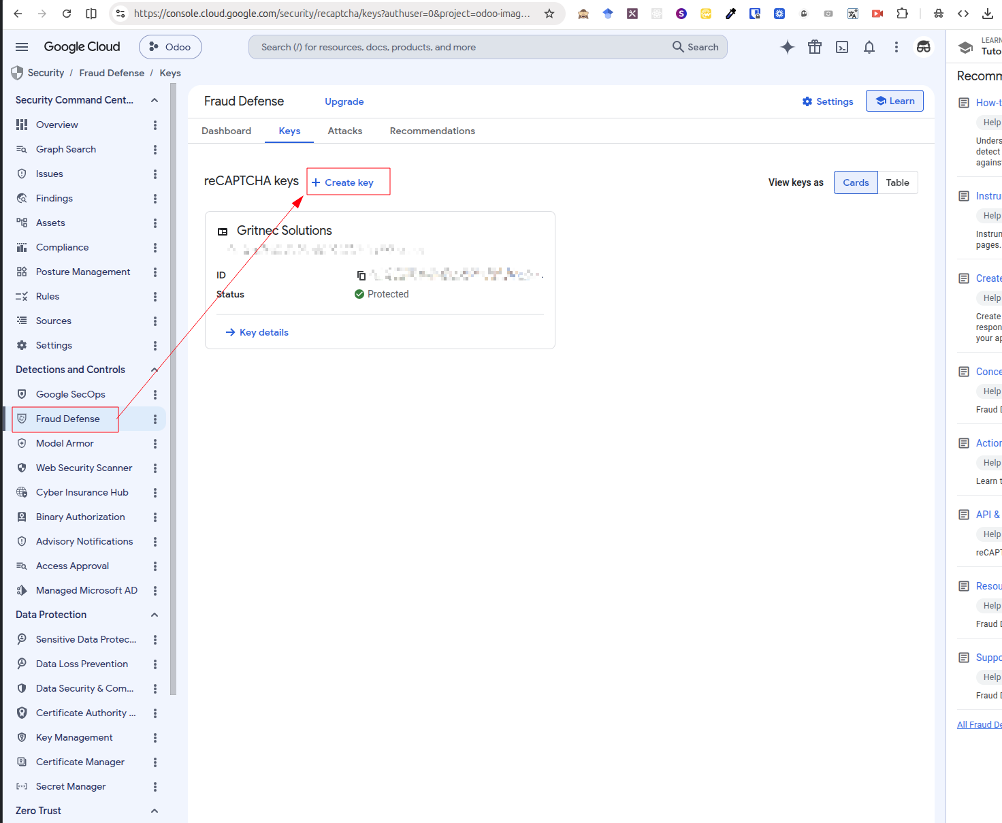Click the Learn button

tap(894, 101)
